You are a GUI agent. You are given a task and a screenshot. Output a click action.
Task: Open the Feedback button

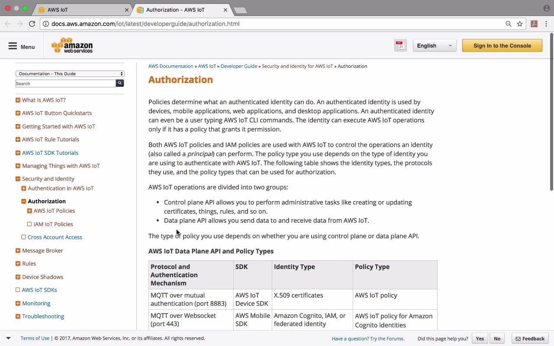coord(530,339)
